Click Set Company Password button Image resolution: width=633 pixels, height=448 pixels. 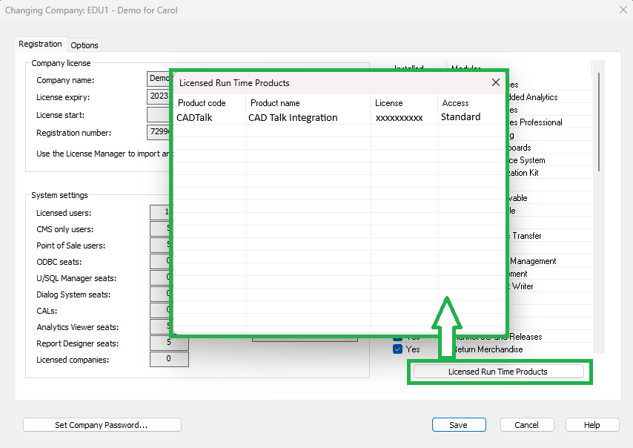(x=102, y=425)
